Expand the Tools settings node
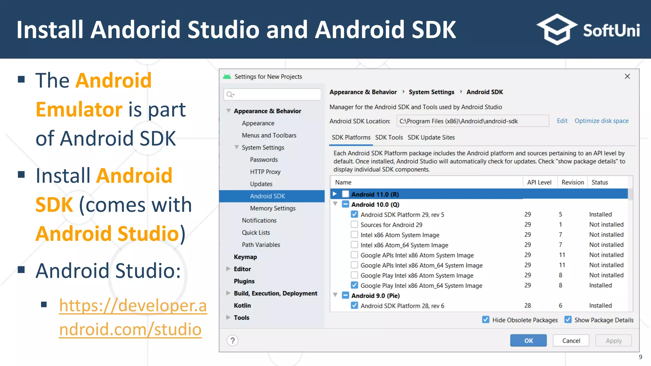 click(x=228, y=317)
